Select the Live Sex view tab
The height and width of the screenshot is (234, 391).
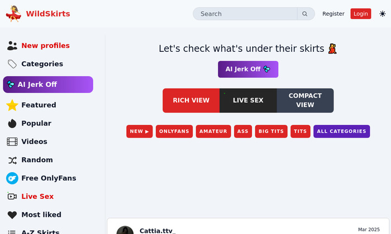tap(248, 100)
